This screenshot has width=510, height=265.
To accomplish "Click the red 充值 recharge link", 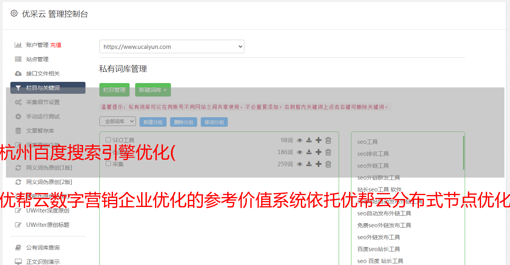I will click(x=56, y=45).
